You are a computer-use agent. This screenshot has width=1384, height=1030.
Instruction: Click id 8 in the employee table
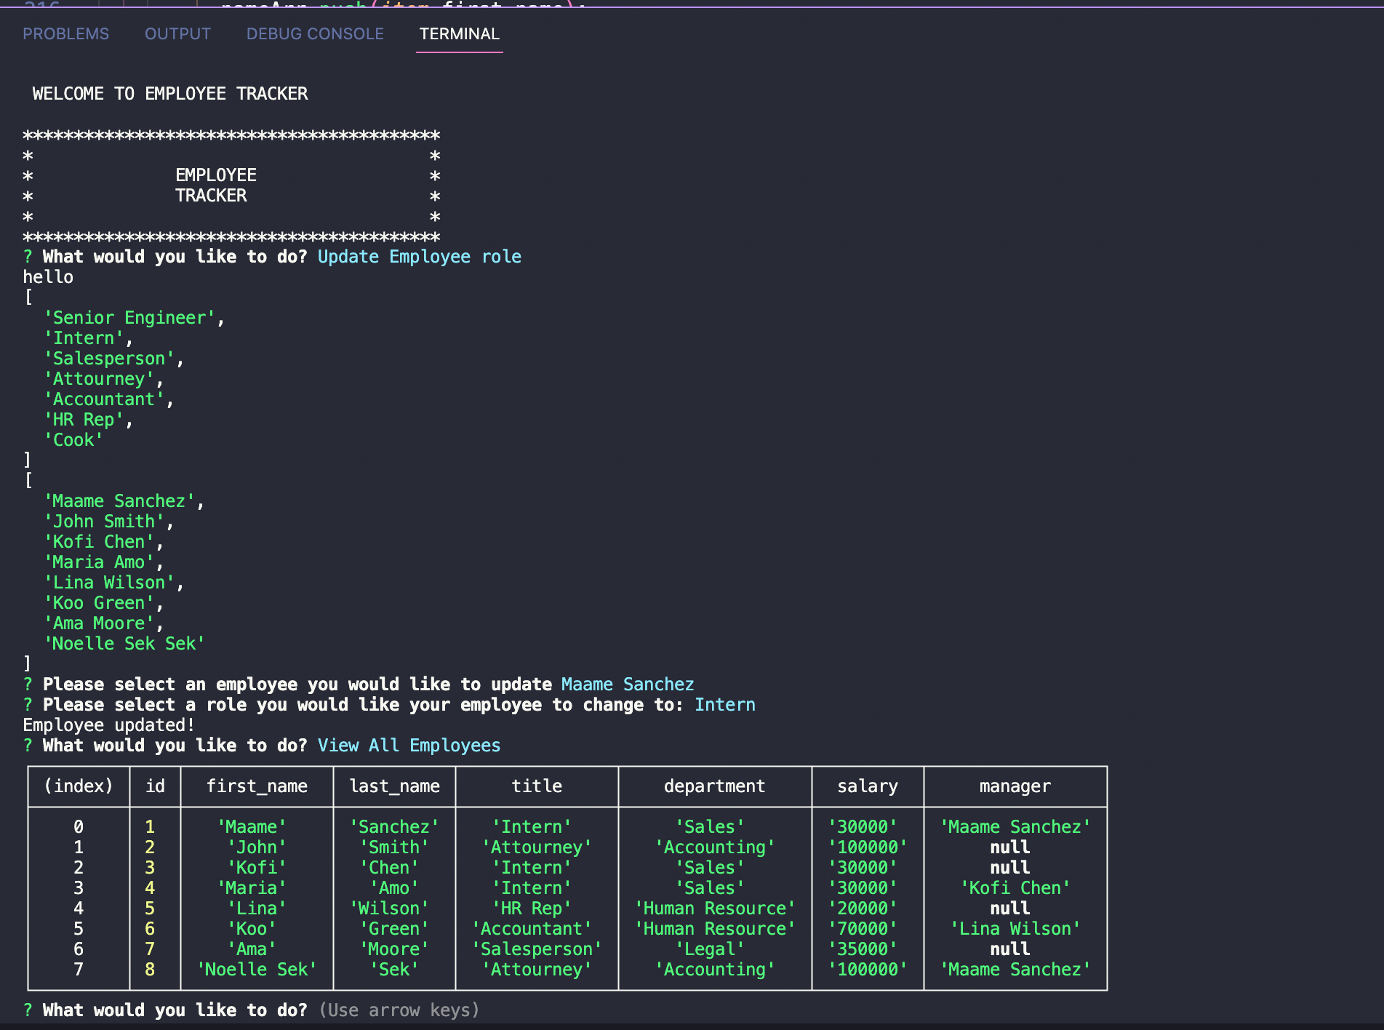150,970
